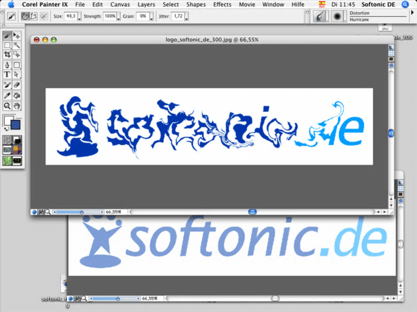This screenshot has height=312, width=417.
Task: Choose the Pen tool
Action: click(x=7, y=65)
